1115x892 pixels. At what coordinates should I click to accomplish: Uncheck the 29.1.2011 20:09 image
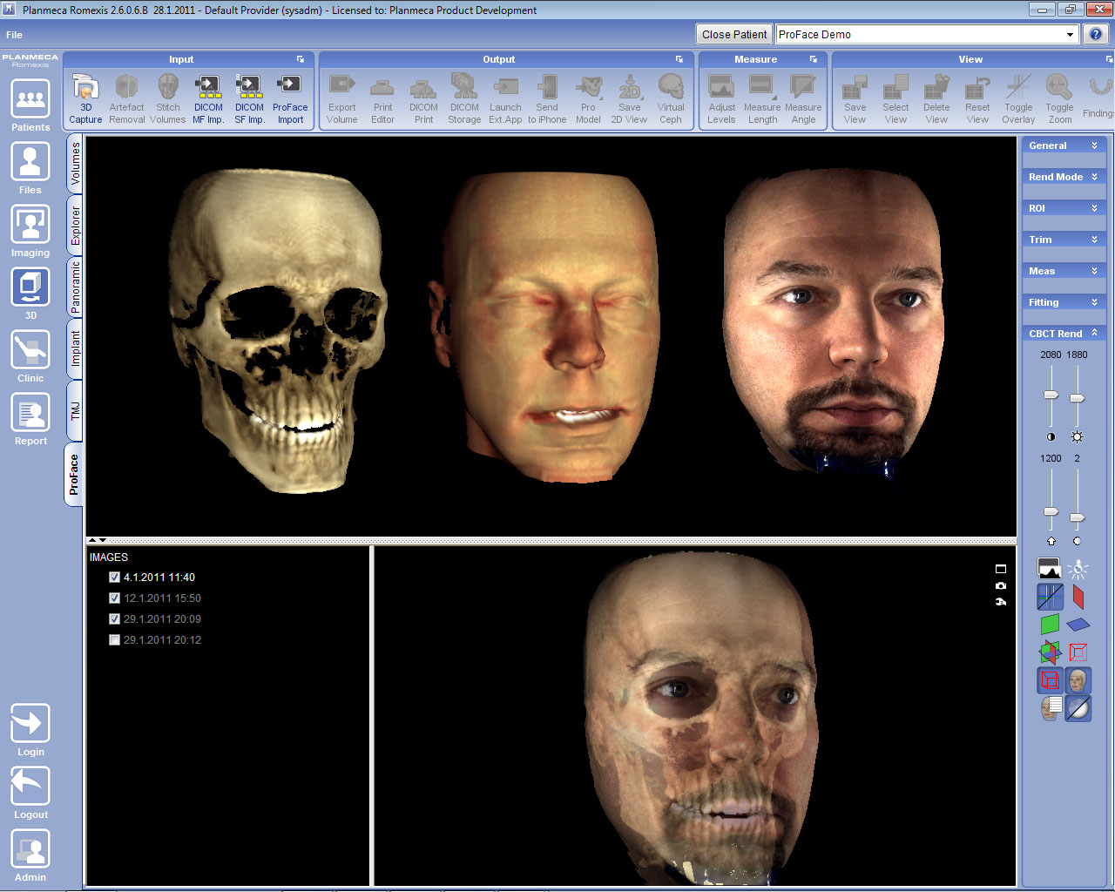coord(114,618)
